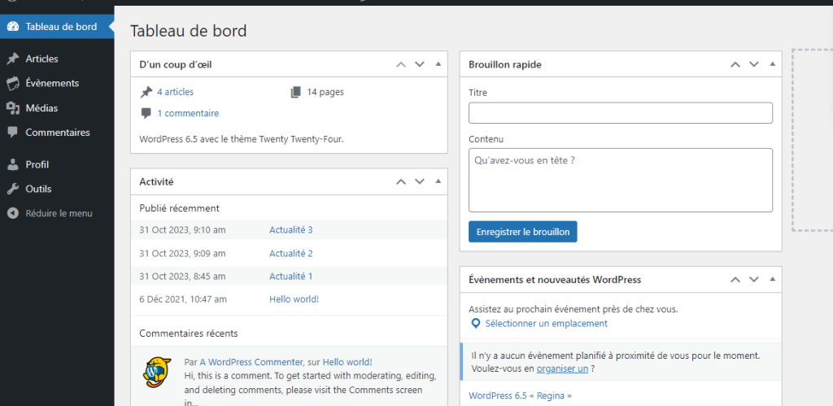Screen dimensions: 833x406
Task: Open the Articles menu item
Action: coord(41,59)
